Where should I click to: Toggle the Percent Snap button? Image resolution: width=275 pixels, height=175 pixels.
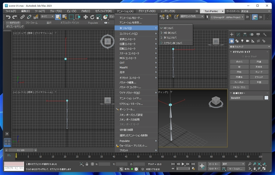pos(162,17)
